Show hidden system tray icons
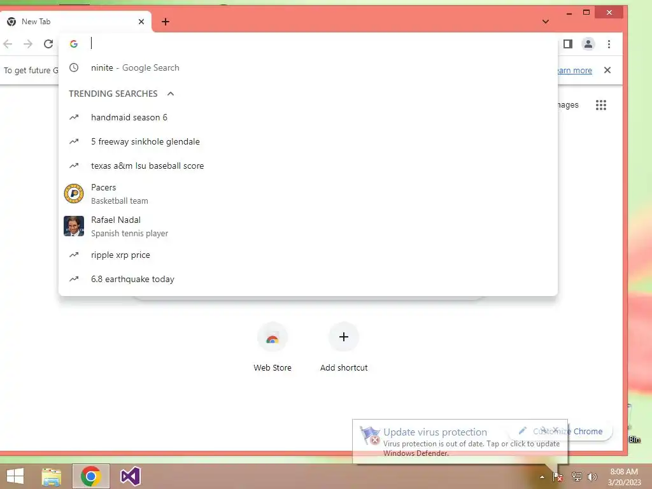 tap(542, 477)
